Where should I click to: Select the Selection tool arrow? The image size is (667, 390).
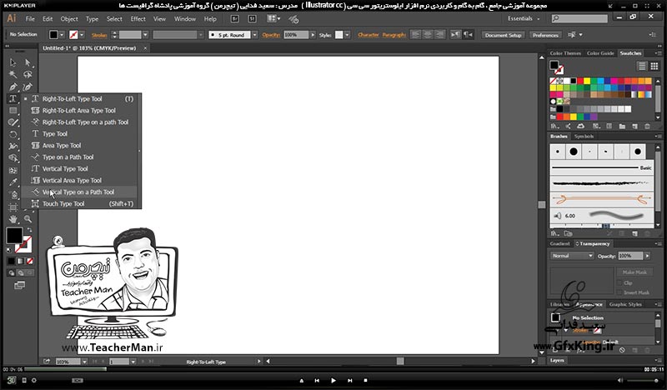coord(13,62)
